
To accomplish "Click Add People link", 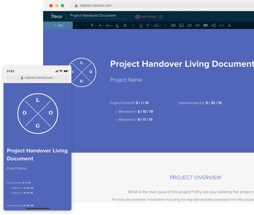I will (x=145, y=16).
